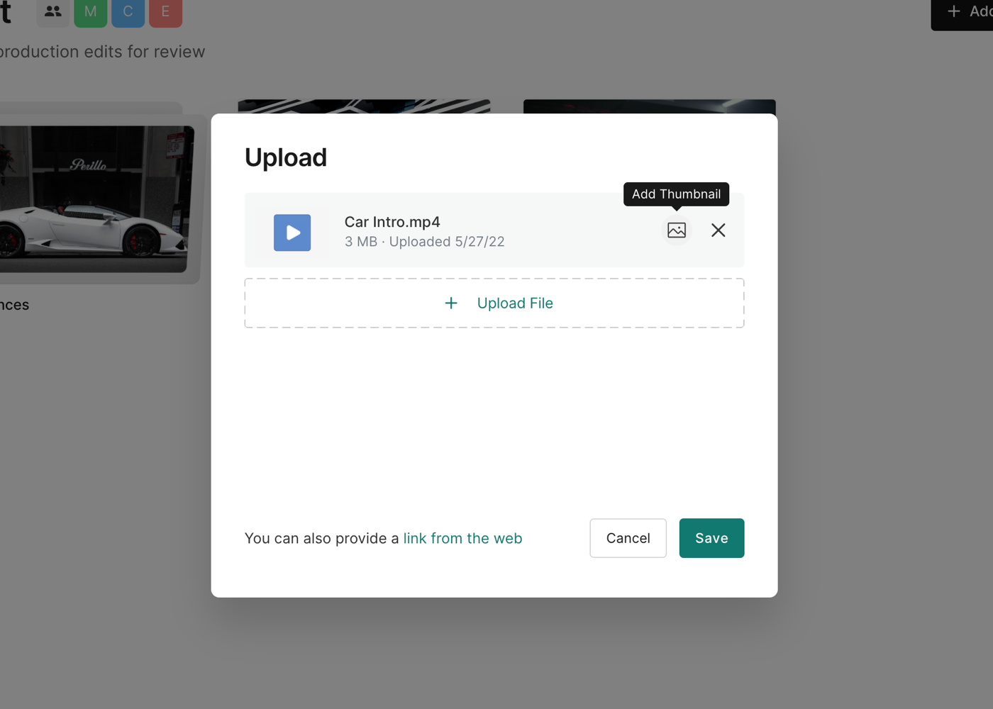Click the Car Intro.mp4 file name

(392, 222)
